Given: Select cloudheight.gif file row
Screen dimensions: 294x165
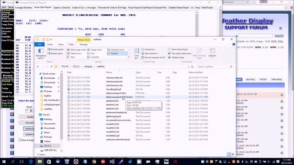Looking at the screenshot, I should 137,89.
